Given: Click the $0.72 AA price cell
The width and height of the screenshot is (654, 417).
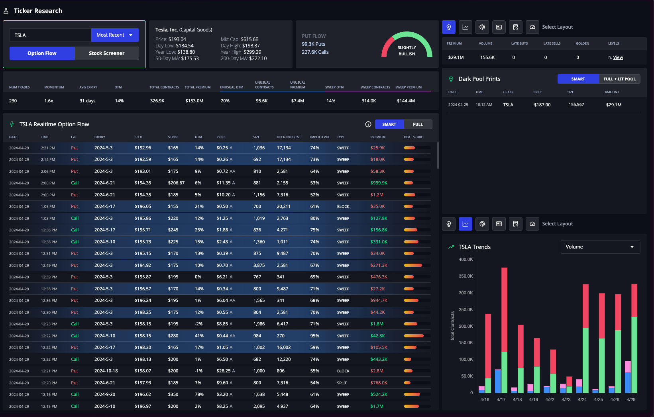Looking at the screenshot, I should [226, 171].
